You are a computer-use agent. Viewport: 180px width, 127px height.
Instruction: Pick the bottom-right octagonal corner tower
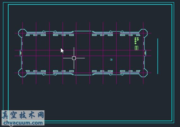[x=143, y=73]
